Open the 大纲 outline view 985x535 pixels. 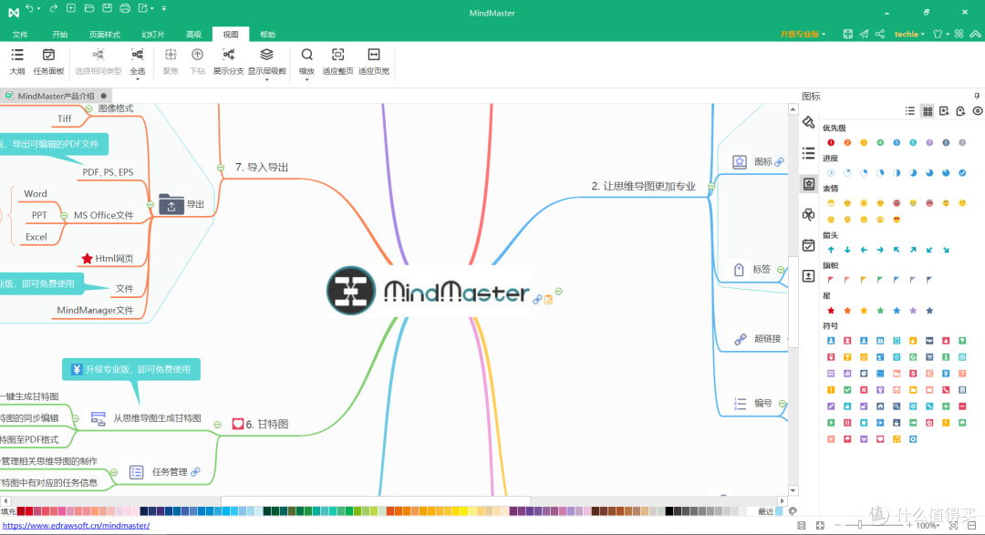point(17,62)
